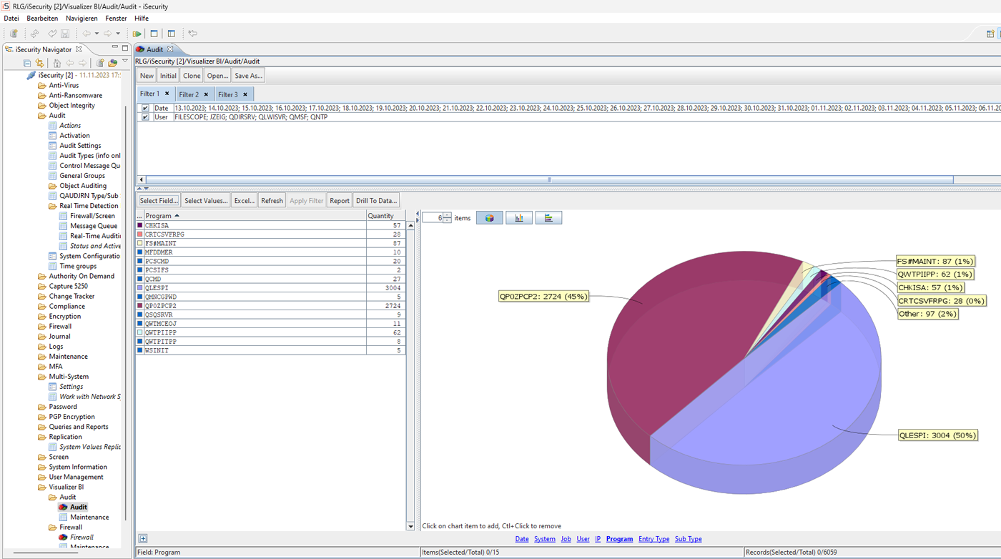
Task: Toggle link with editor in Navigator
Action: [x=39, y=63]
